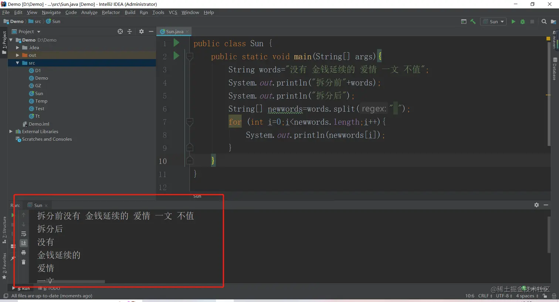559x302 pixels.
Task: Open the Navigate menu
Action: (x=51, y=13)
